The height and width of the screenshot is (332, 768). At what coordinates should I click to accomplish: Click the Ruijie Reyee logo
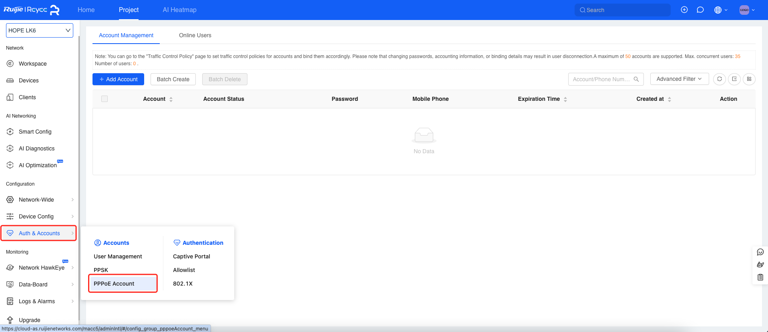click(32, 10)
